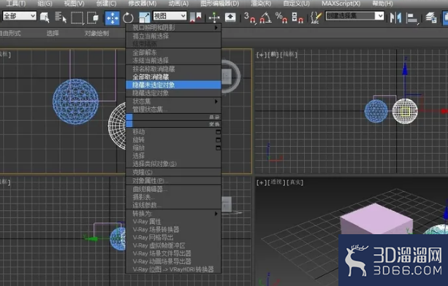The image size is (448, 286).
Task: Open the 帮助(H) menu
Action: (382, 4)
